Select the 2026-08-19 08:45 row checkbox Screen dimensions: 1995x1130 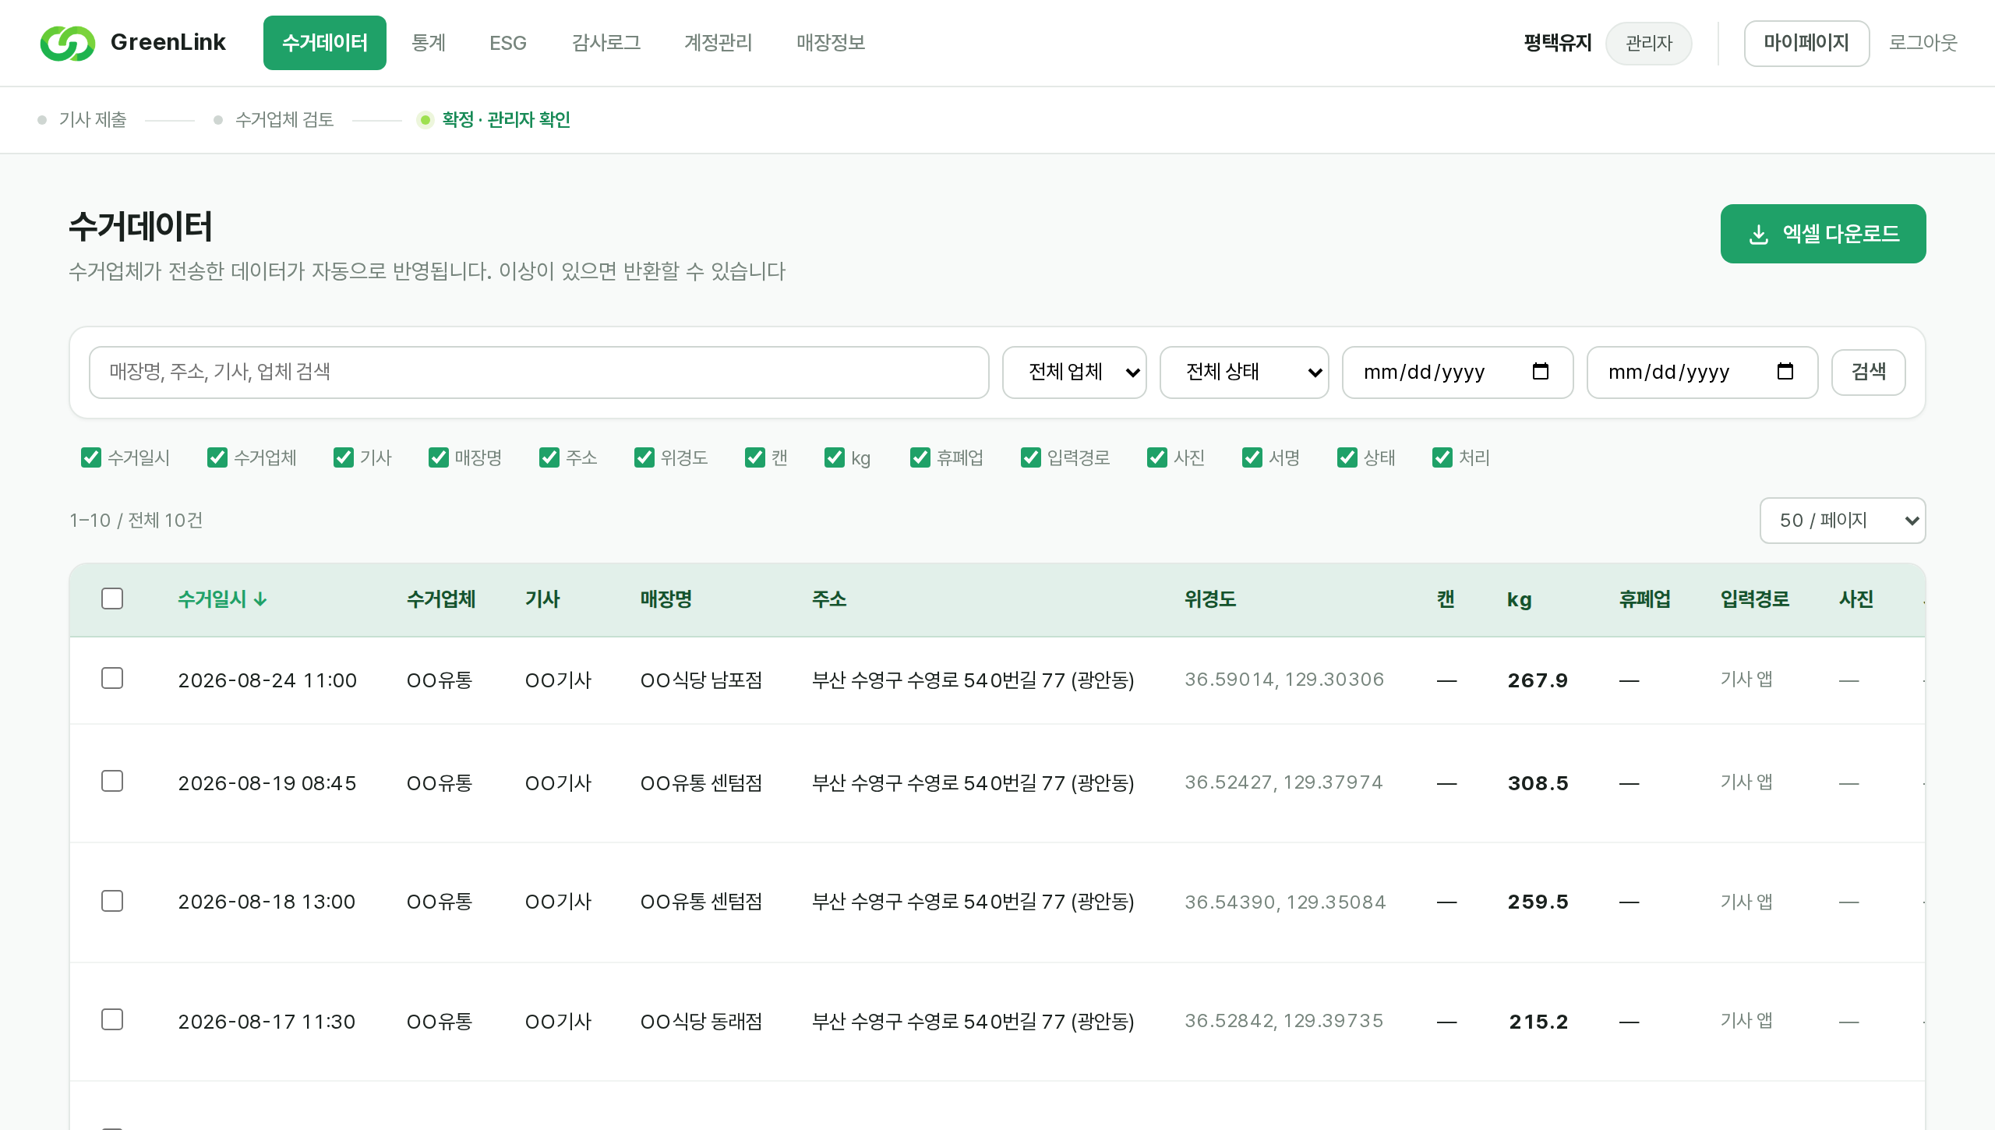112,781
